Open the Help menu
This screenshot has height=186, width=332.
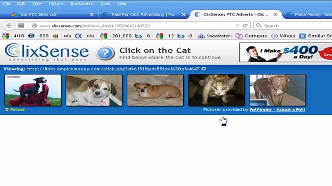[122, 4]
